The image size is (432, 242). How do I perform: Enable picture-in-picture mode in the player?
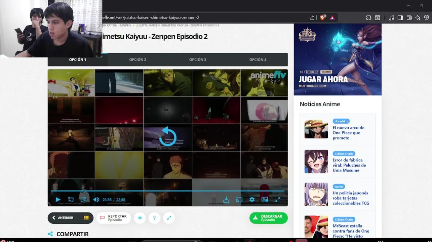(265, 200)
